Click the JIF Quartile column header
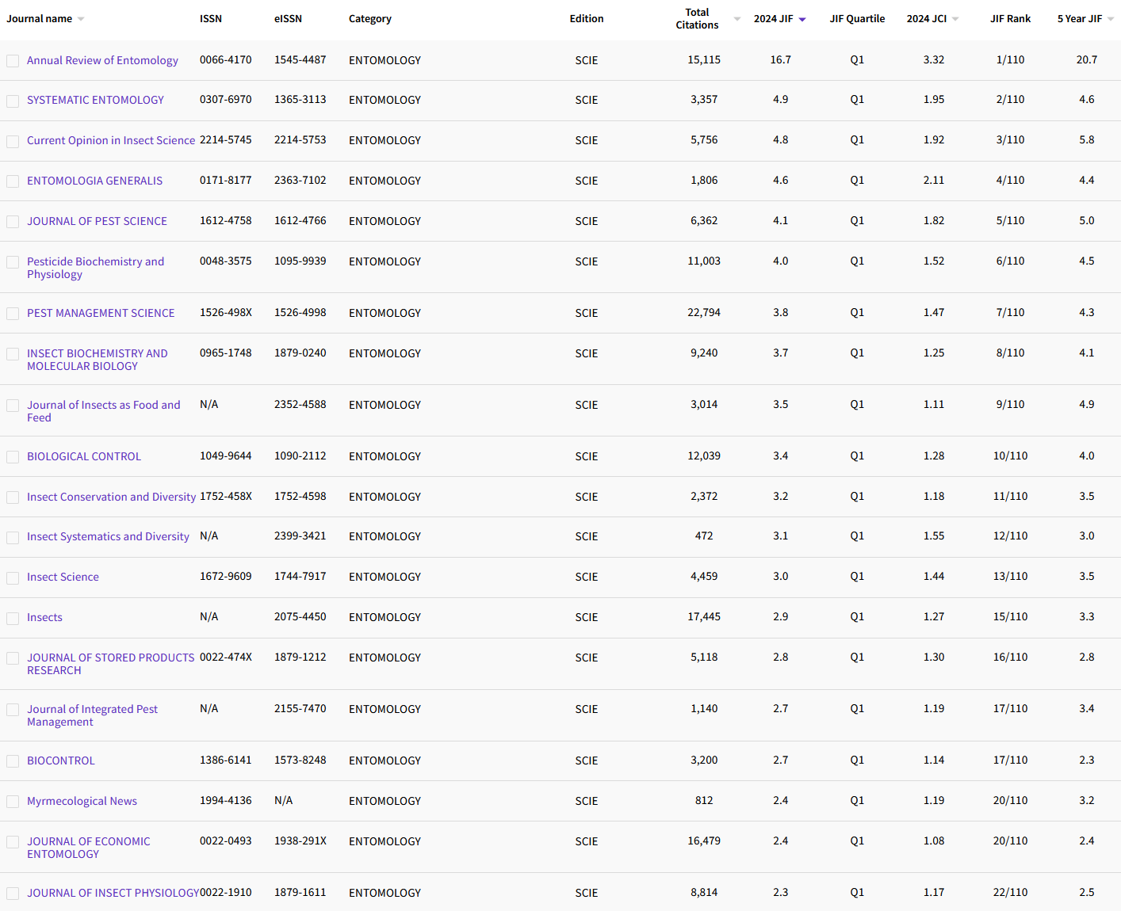The image size is (1121, 911). [x=857, y=18]
